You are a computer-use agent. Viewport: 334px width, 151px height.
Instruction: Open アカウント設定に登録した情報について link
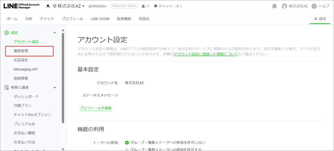[205, 54]
